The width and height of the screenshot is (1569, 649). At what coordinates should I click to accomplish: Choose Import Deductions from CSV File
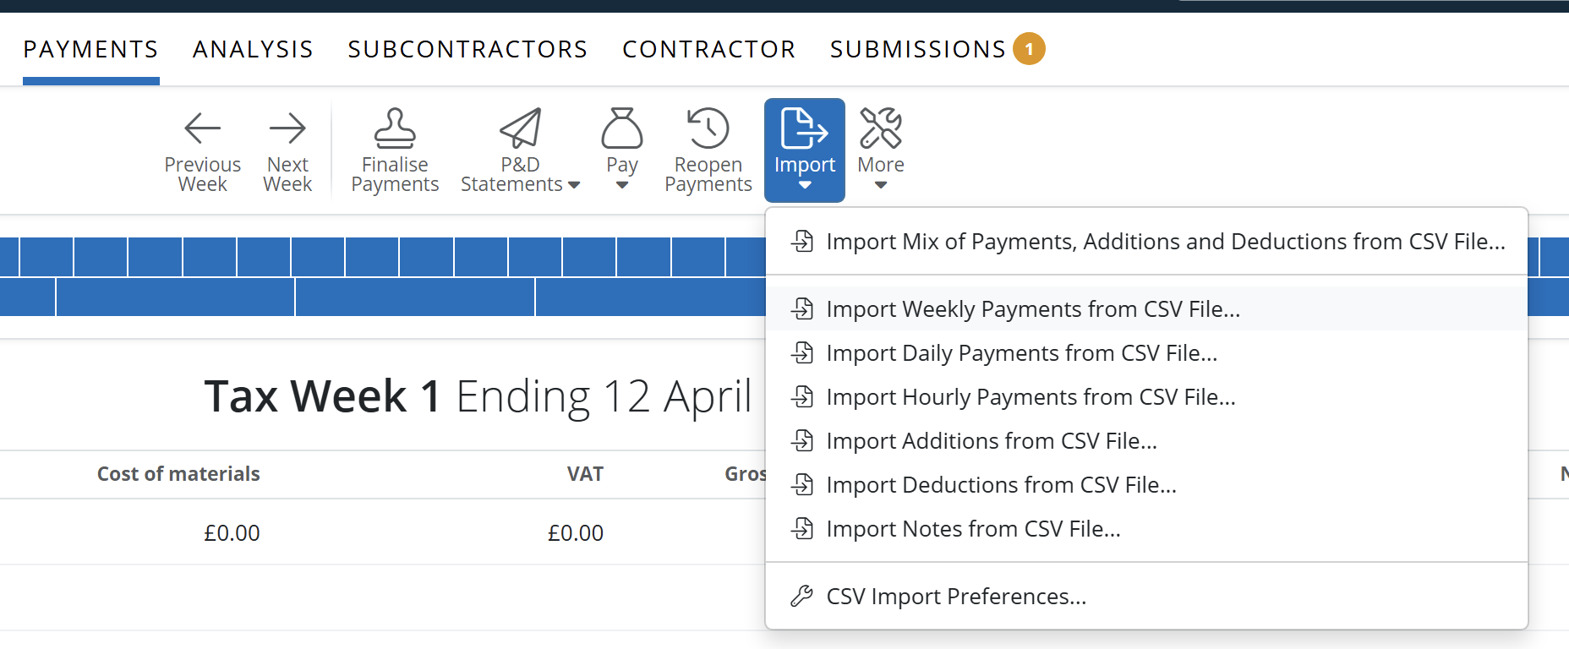coord(1146,484)
